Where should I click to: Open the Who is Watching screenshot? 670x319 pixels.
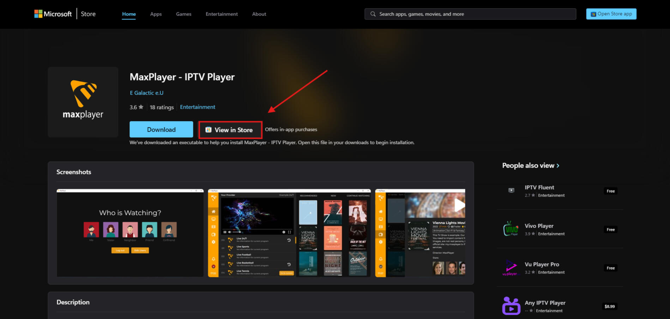130,233
